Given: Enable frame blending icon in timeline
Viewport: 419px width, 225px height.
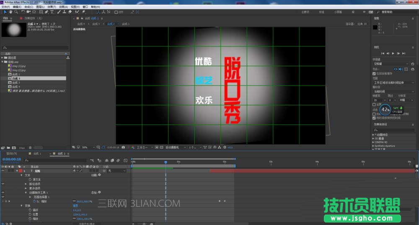Looking at the screenshot, I should (112, 161).
